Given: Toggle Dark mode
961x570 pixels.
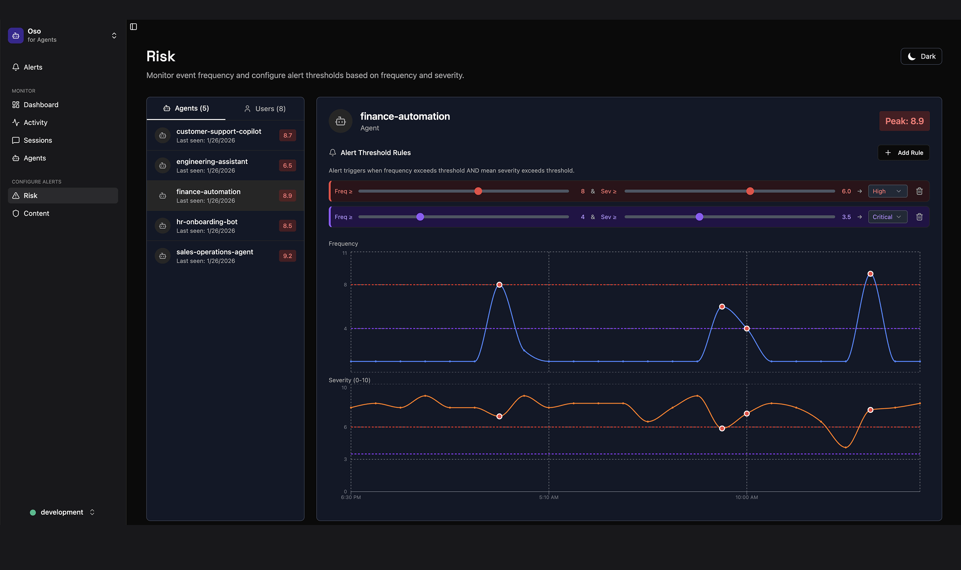Looking at the screenshot, I should pyautogui.click(x=921, y=56).
